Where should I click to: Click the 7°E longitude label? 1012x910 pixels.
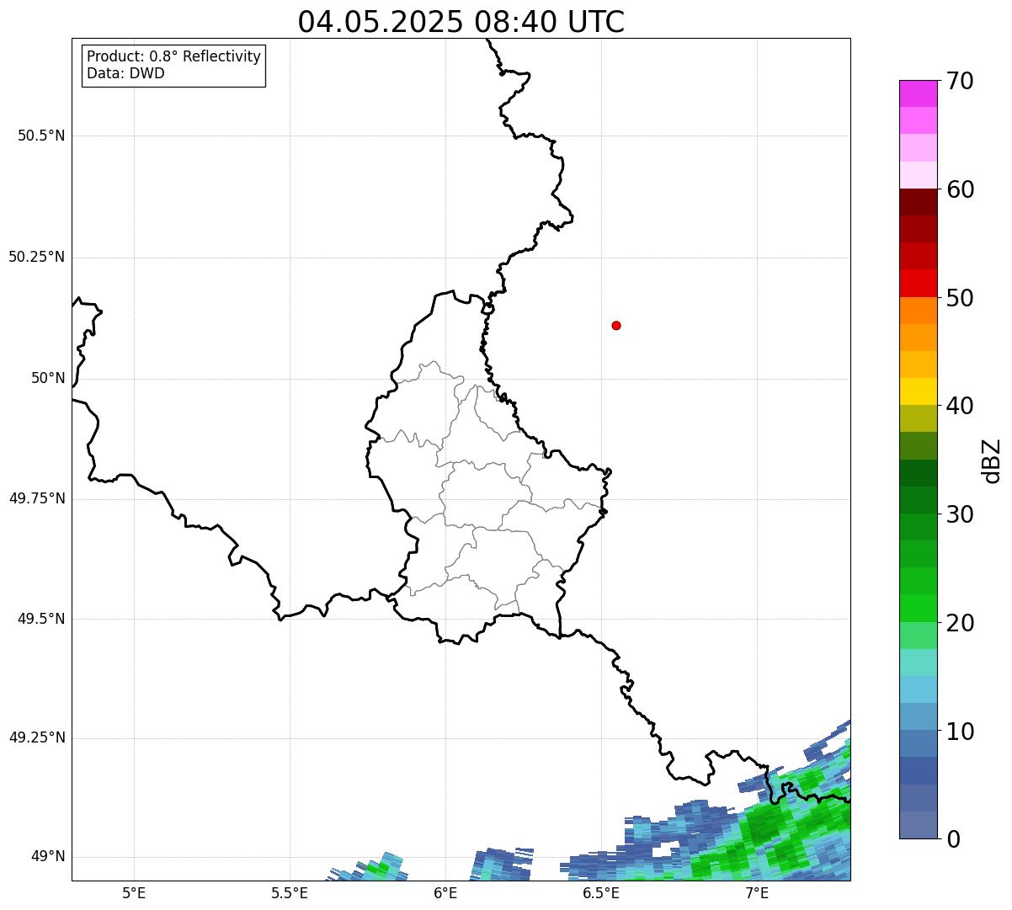tap(757, 893)
